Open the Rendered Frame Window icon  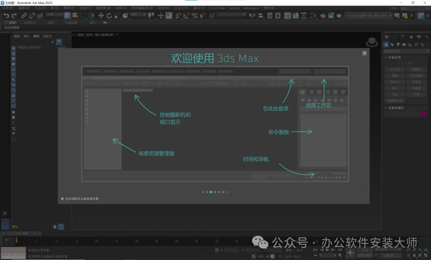tap(331, 16)
